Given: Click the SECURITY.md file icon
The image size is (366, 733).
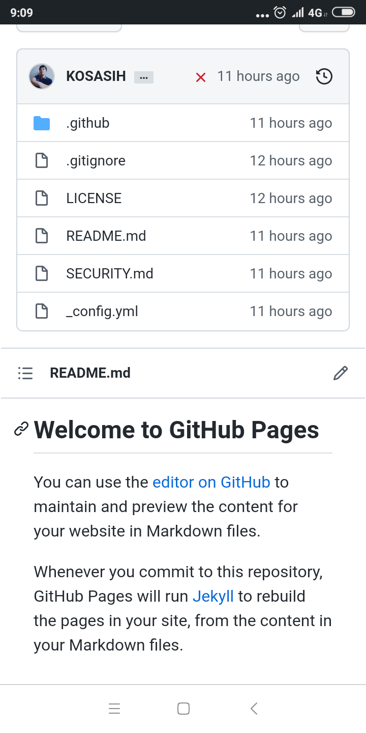Looking at the screenshot, I should click(x=42, y=274).
